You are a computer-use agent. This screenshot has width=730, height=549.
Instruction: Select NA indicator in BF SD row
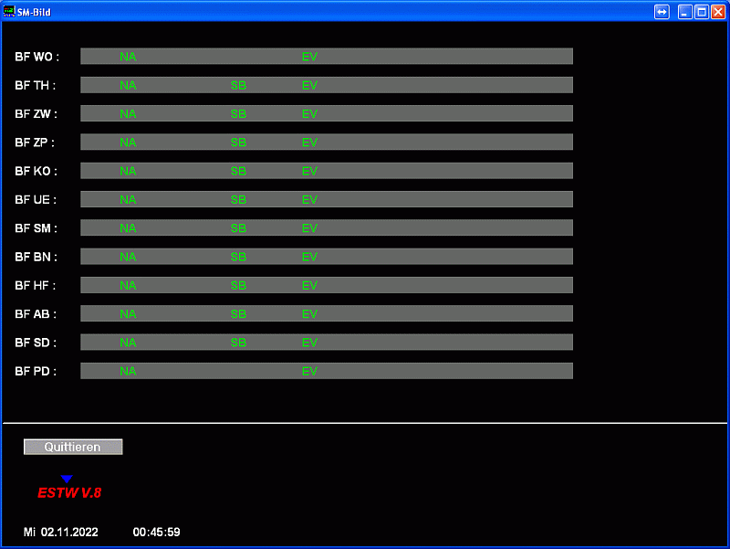click(128, 343)
